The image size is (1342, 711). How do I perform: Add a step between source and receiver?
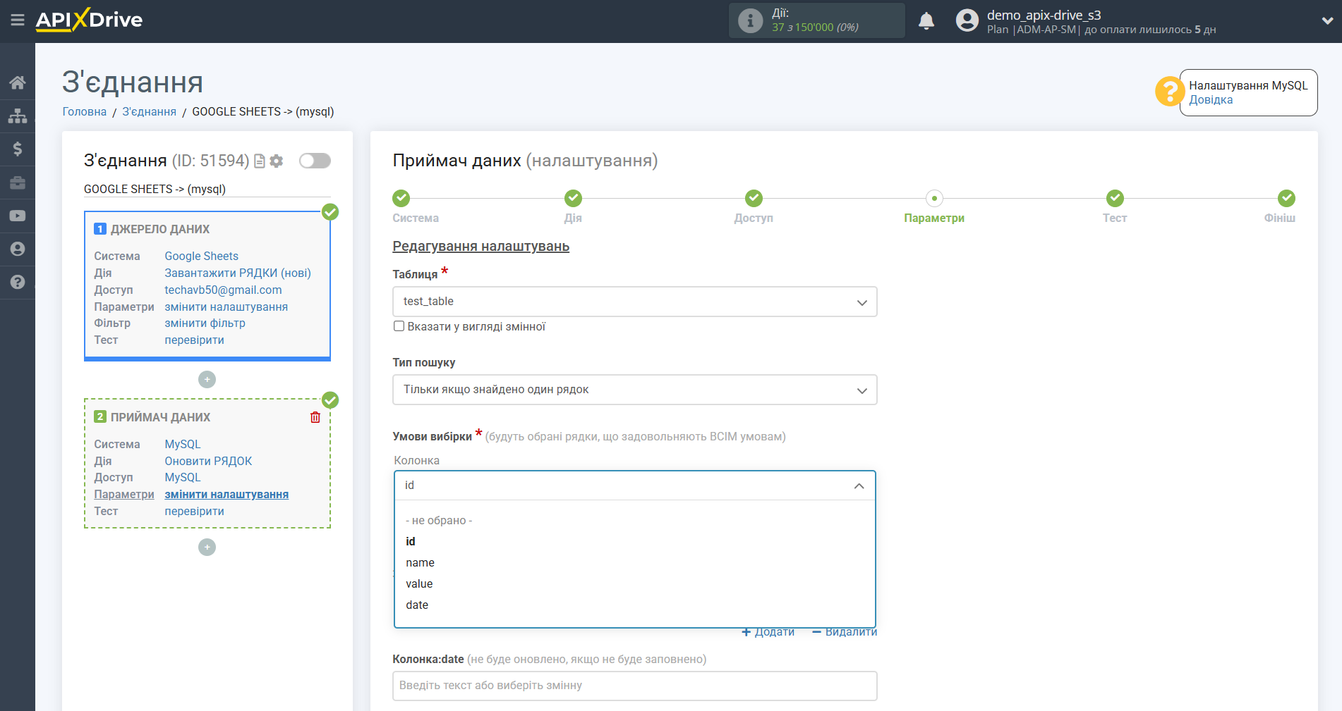[207, 380]
